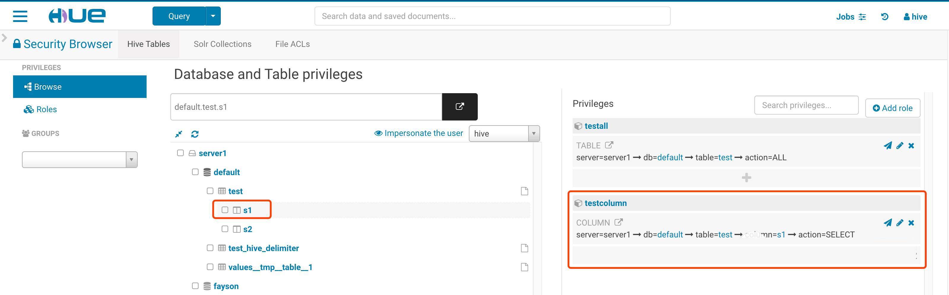Open the default.test.s1 path external link
949x295 pixels.
[x=459, y=107]
